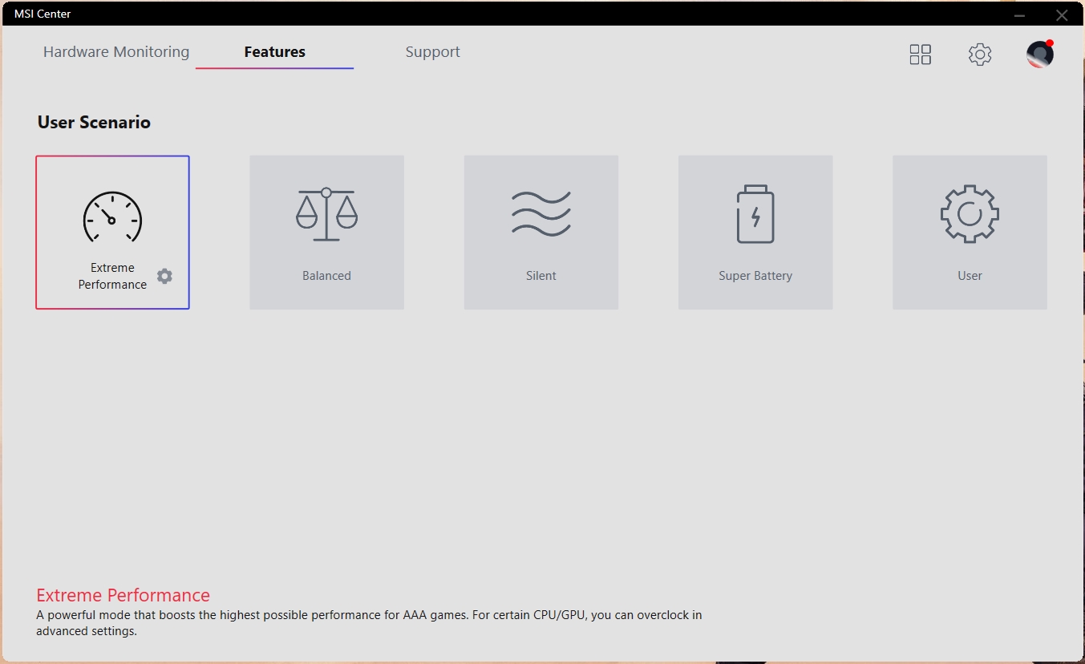Click the Extreme Performance tile label
This screenshot has width=1085, height=664.
[112, 276]
